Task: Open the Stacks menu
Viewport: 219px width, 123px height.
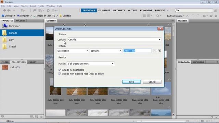Action: (x=24, y=6)
